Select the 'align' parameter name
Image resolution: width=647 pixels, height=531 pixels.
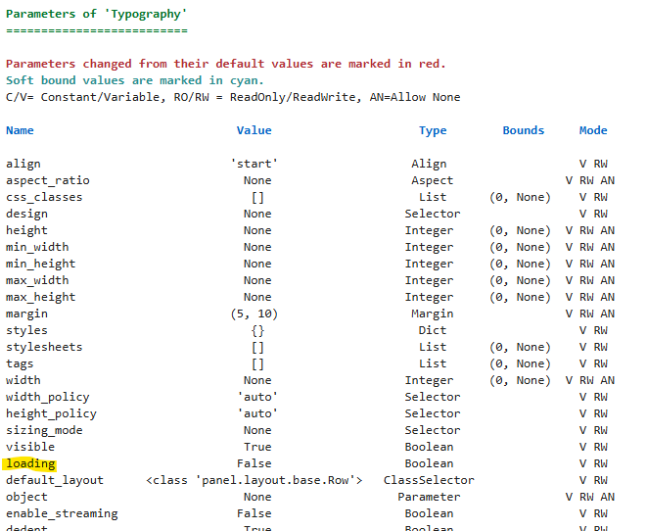23,164
